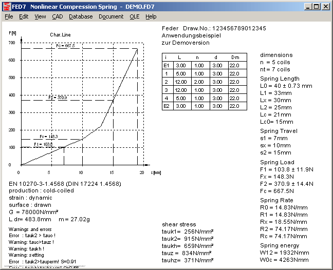333x270 pixels.
Task: Select the 2.00 coil value in table
Action: pos(197,82)
